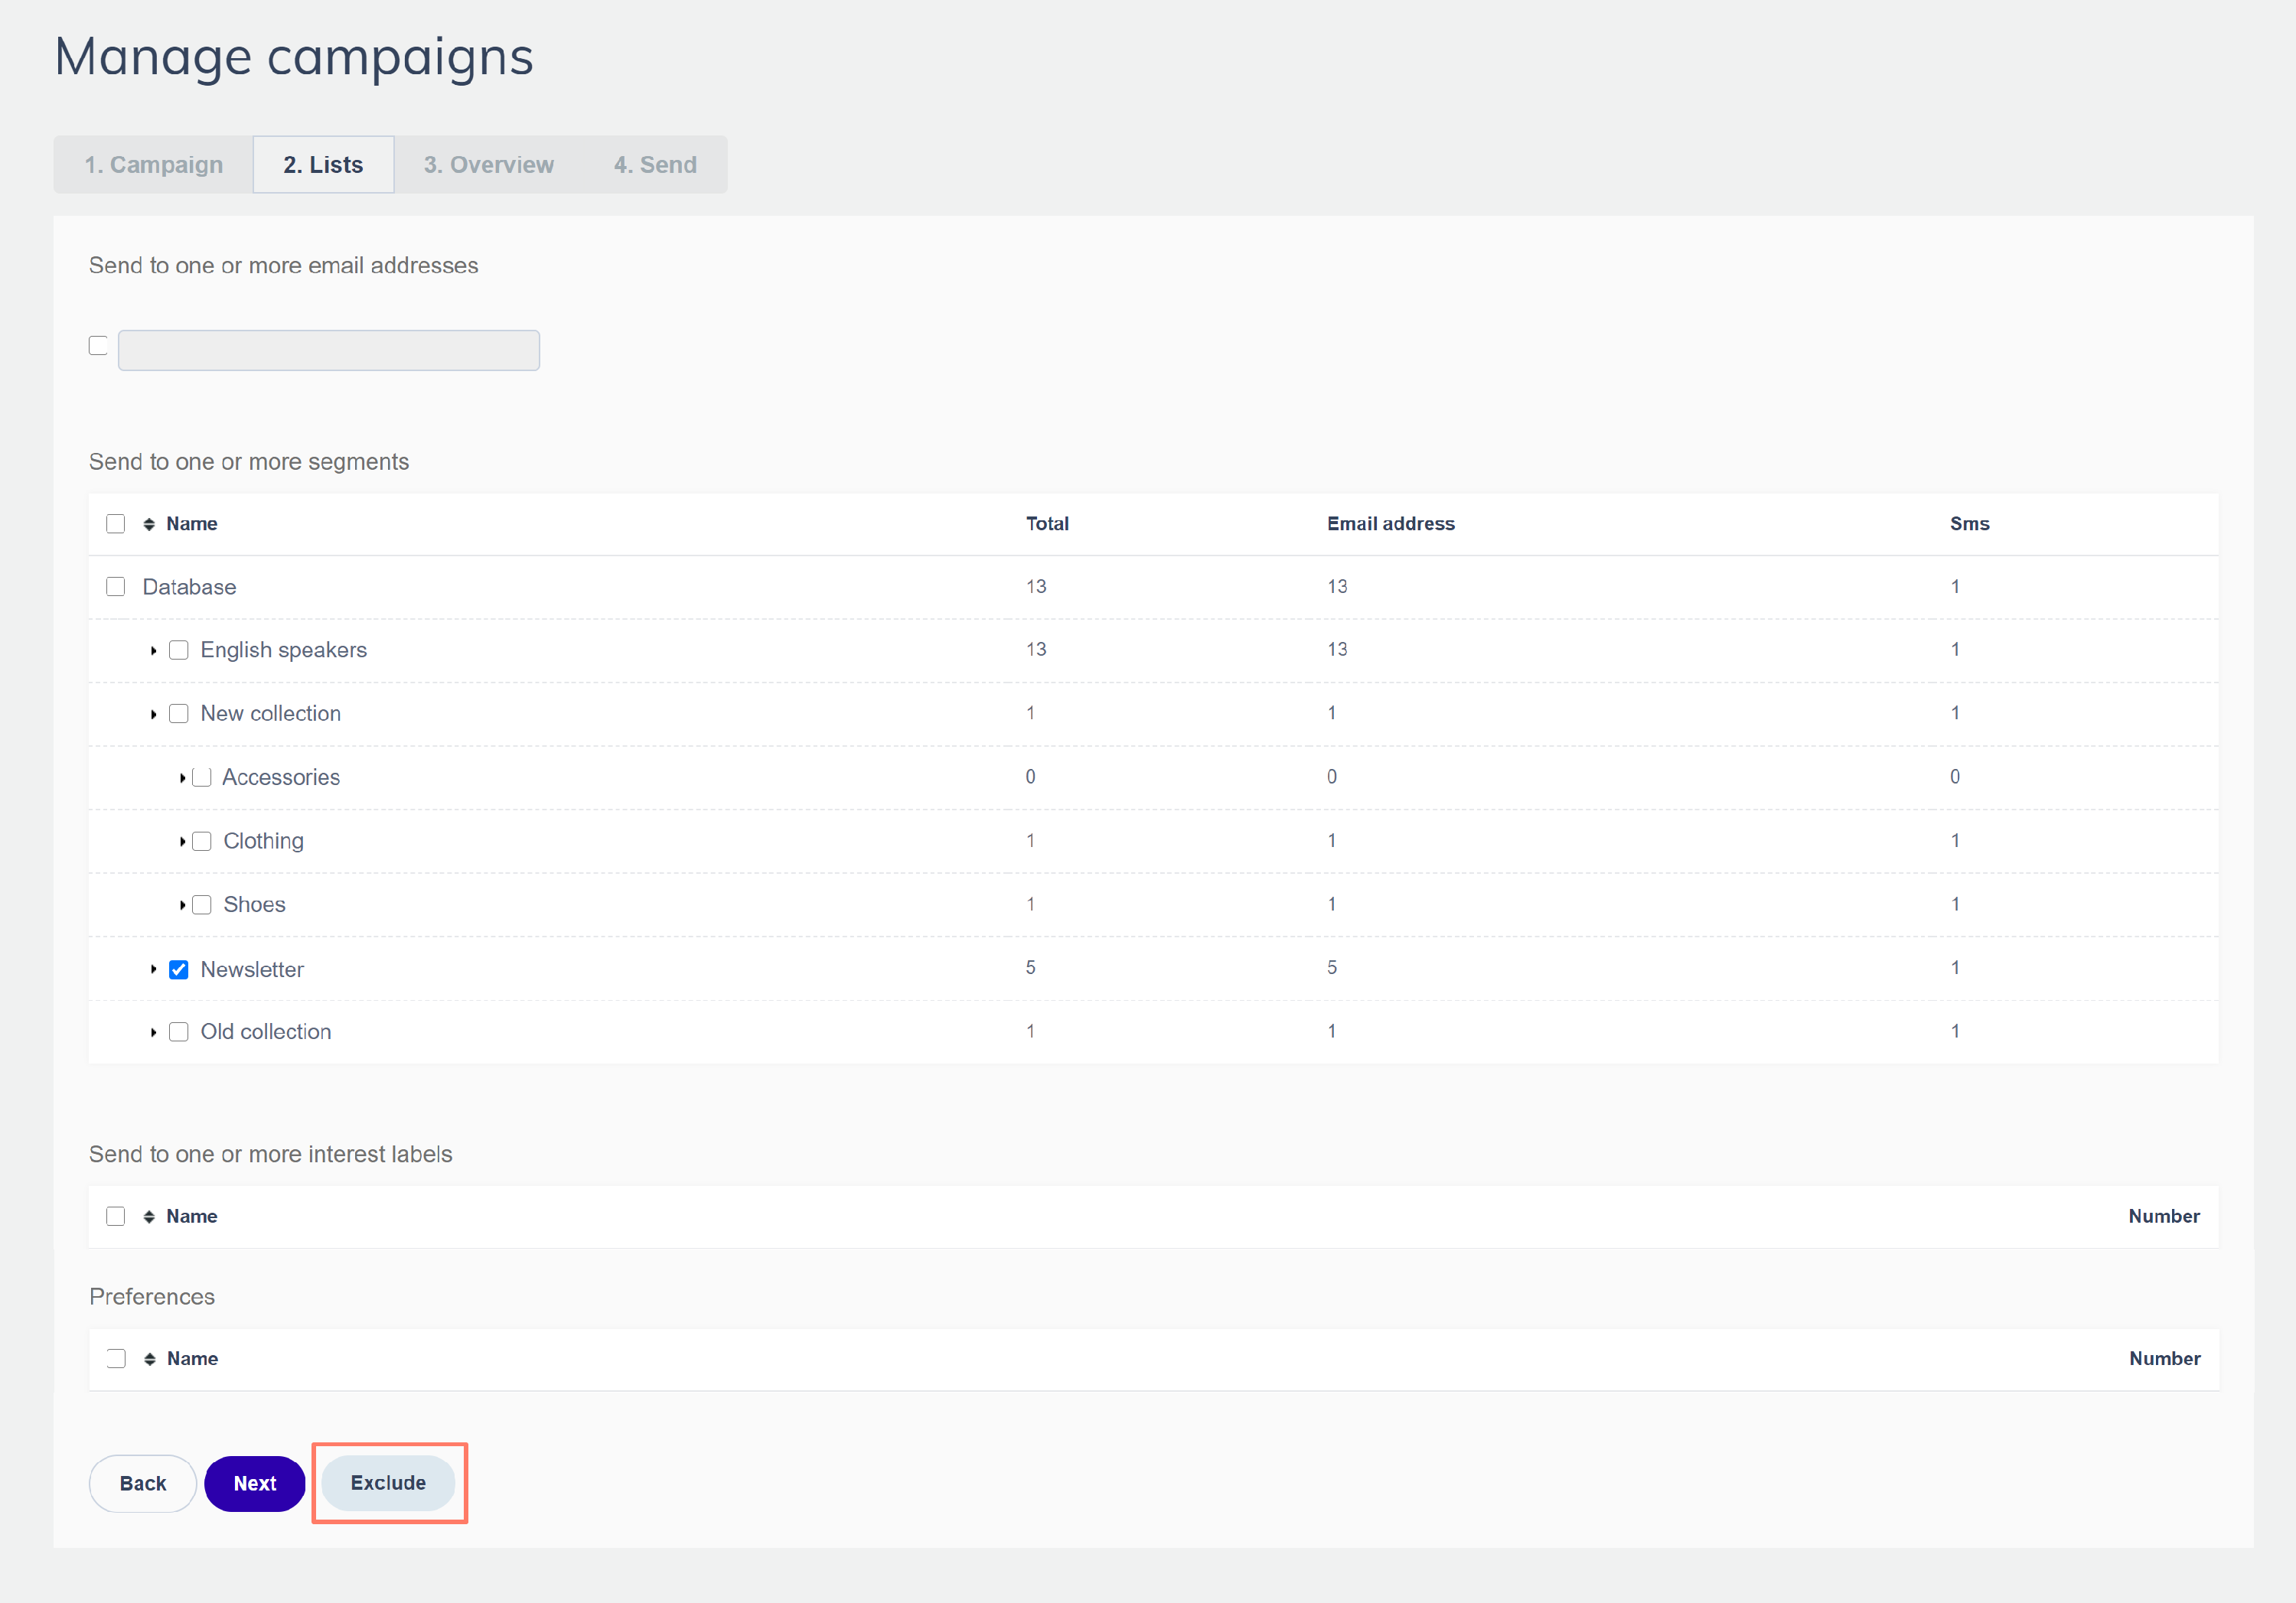Select all segments via header checkbox
This screenshot has height=1603, width=2296.
point(116,524)
